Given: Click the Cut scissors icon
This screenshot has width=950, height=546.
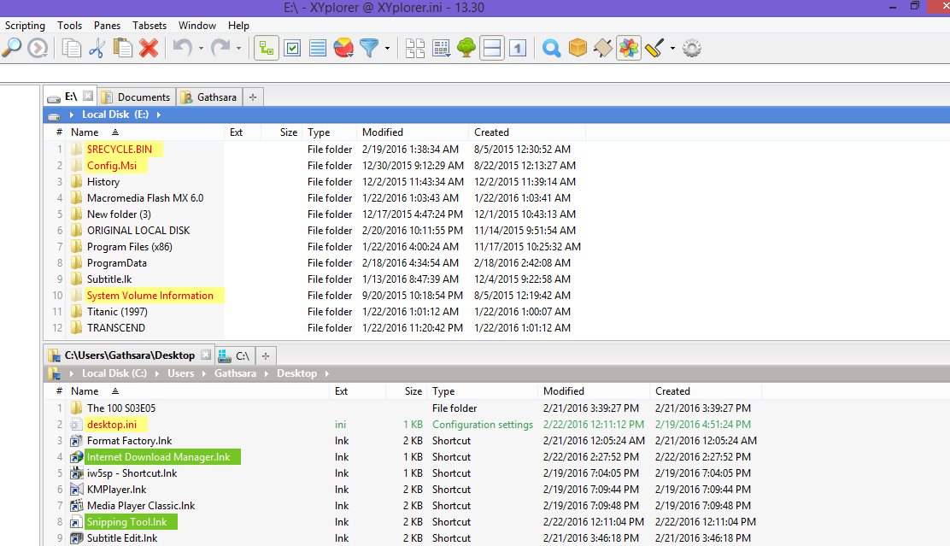Looking at the screenshot, I should [97, 48].
